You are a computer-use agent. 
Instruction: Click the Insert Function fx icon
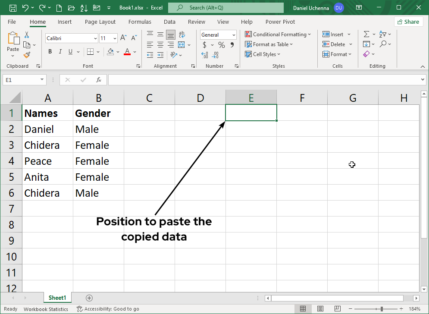[x=99, y=80]
